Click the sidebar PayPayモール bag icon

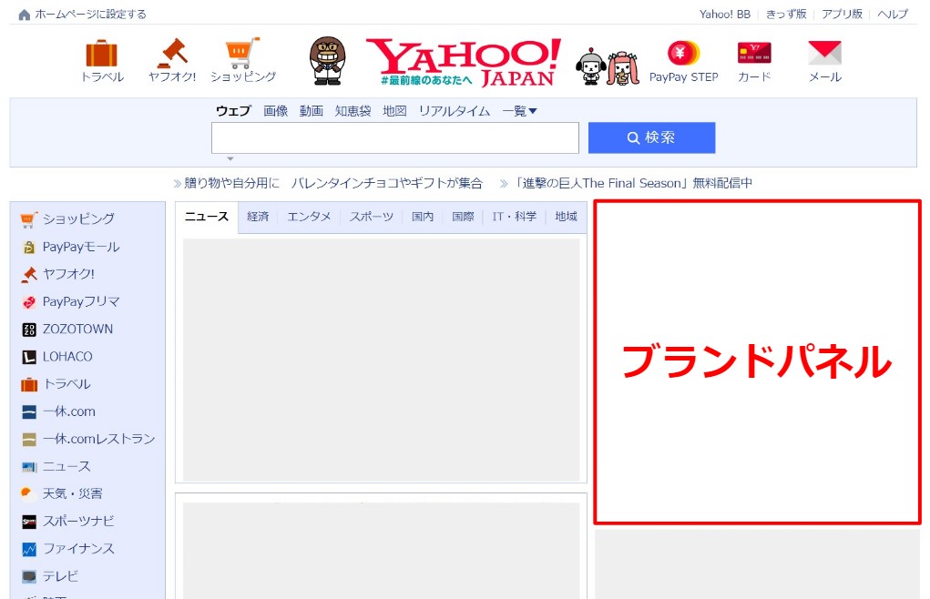28,247
